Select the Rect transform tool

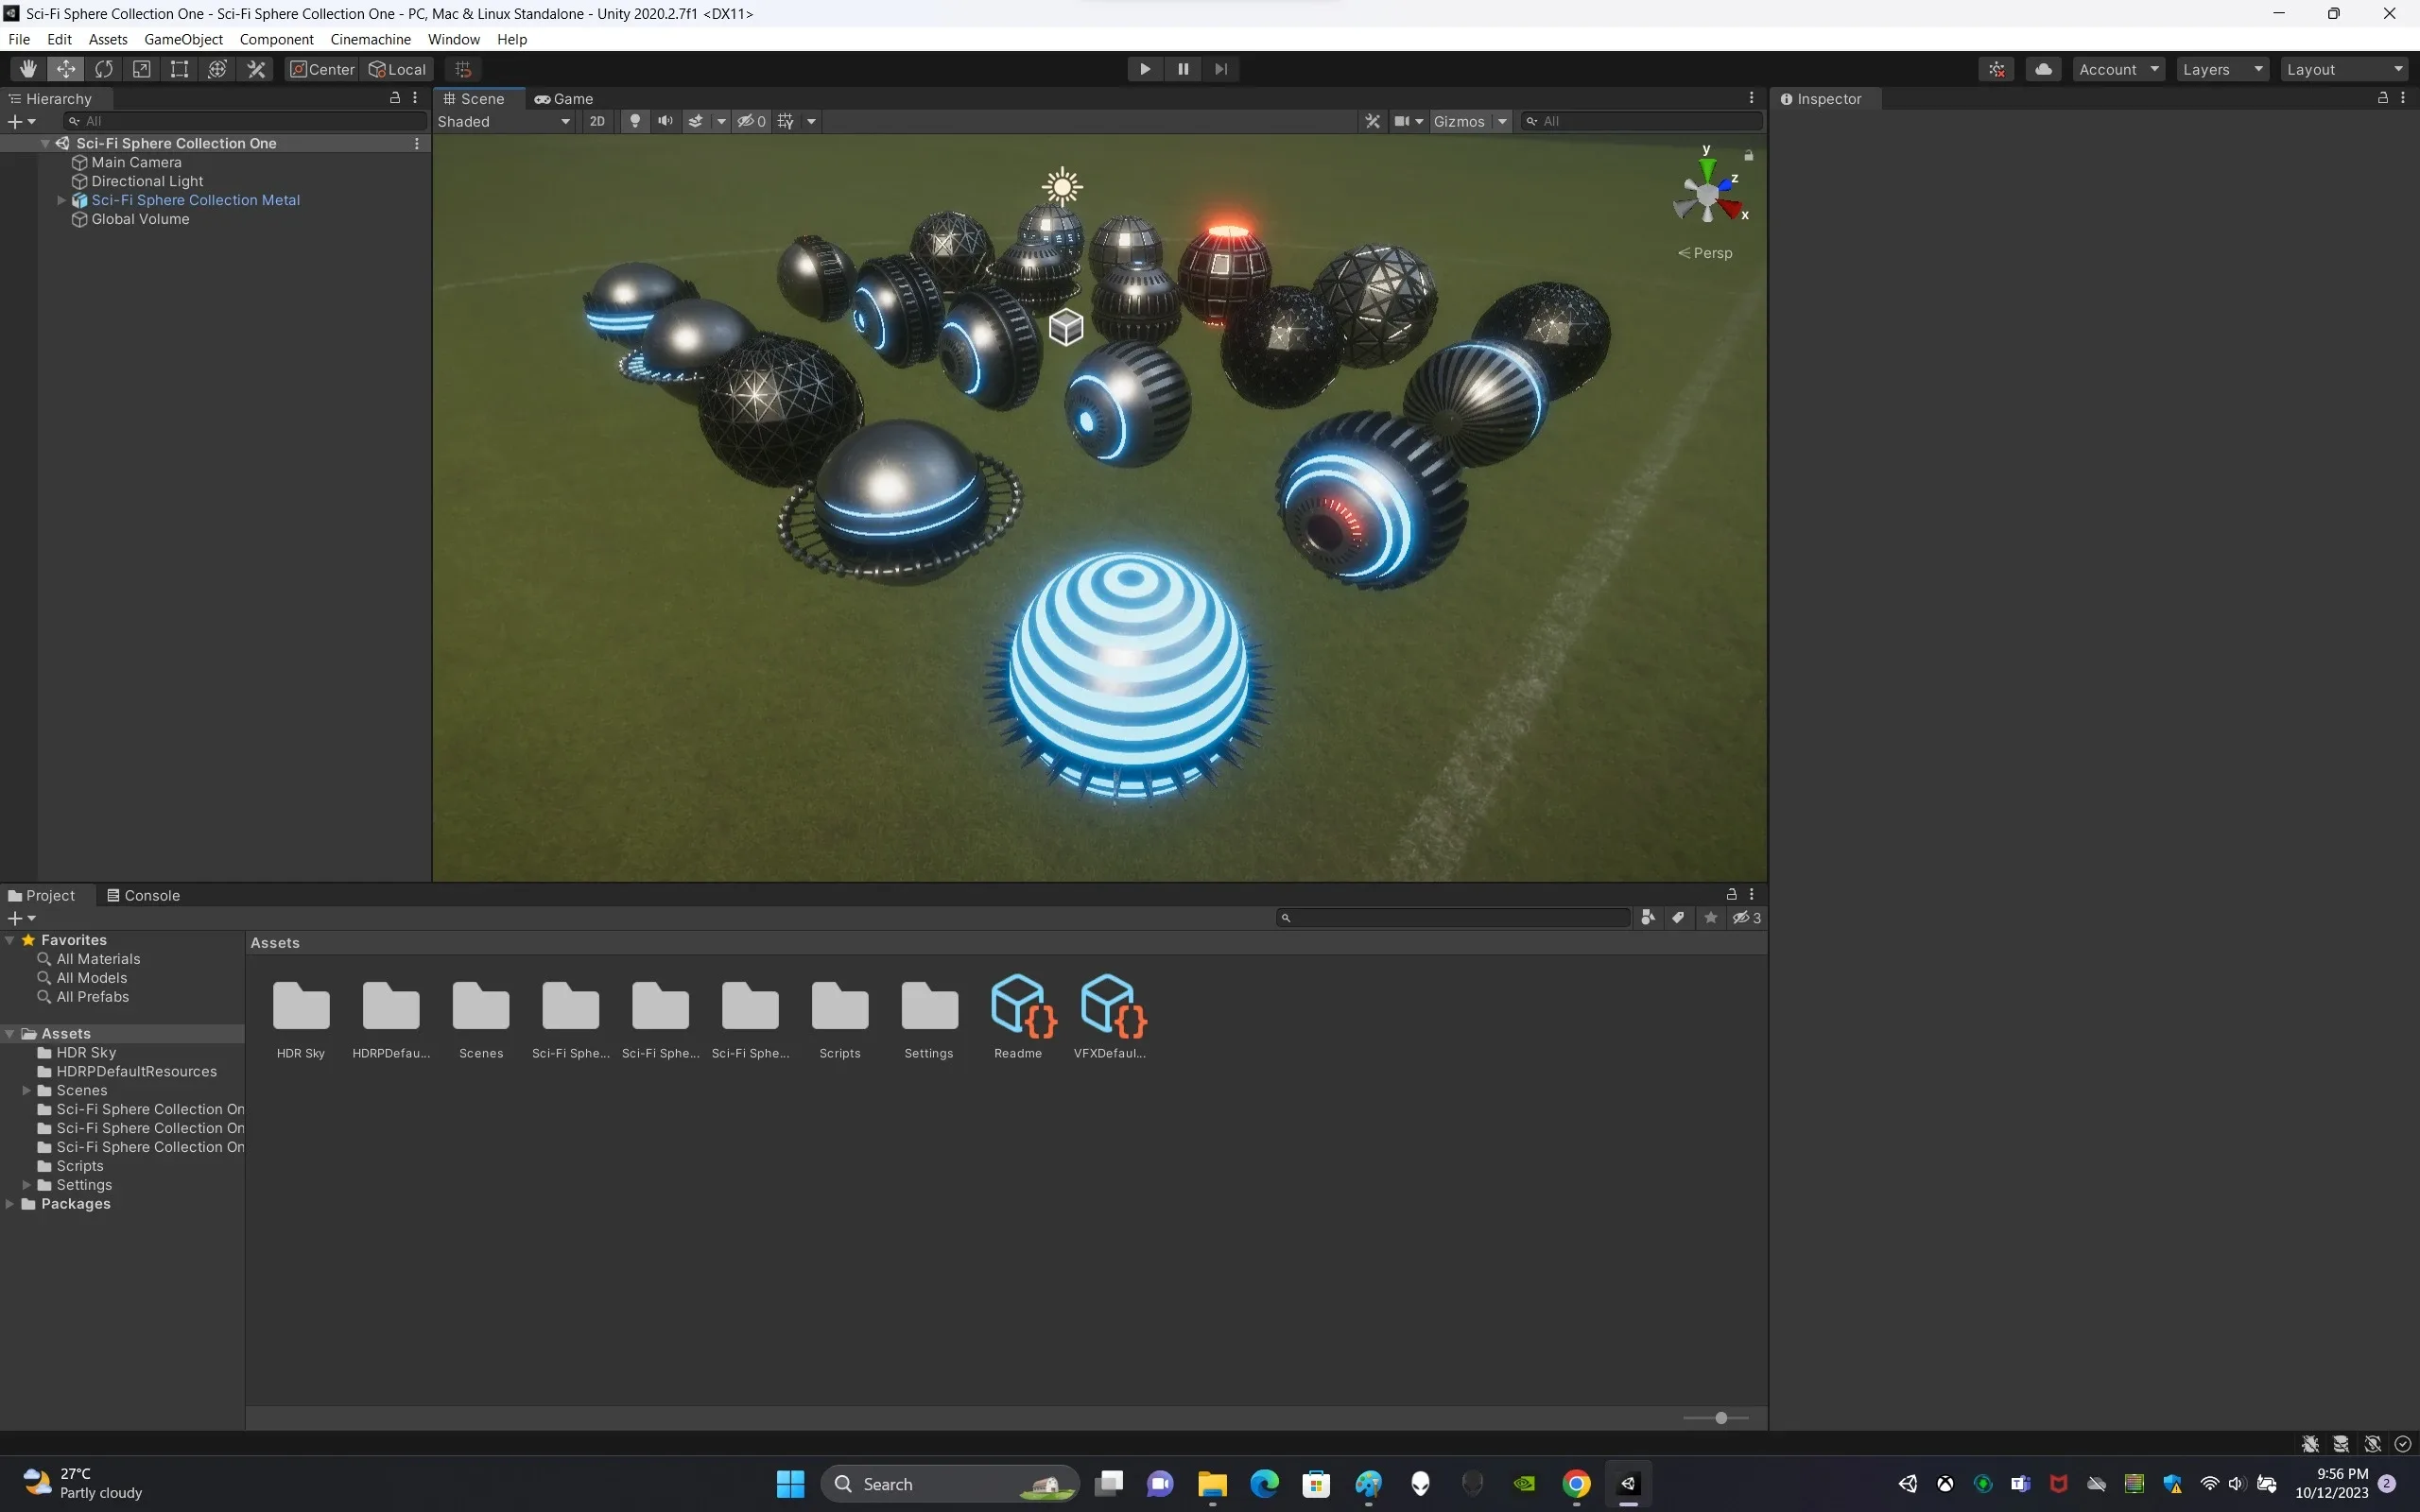[x=180, y=69]
